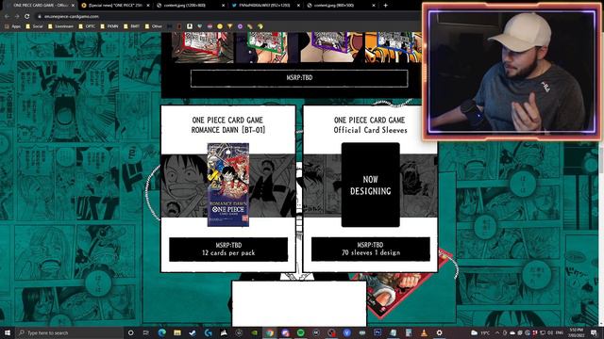Open NVIDIA app from the taskbar
Viewport: 604px width, 339px height.
(254, 332)
